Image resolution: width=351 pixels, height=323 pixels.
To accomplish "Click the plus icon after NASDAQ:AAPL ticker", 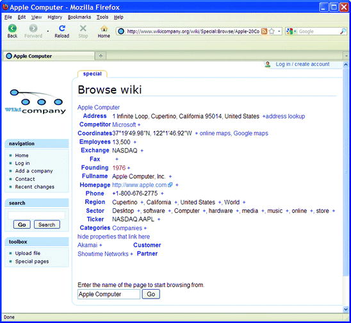I will 159,219.
